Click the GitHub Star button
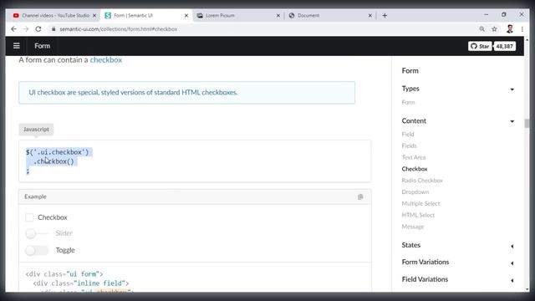Screen dimensions: 535x301 480,46
